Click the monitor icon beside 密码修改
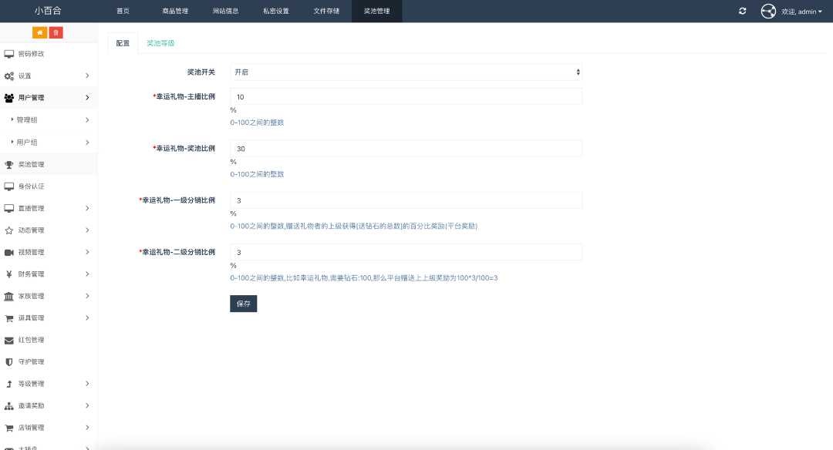 9,54
